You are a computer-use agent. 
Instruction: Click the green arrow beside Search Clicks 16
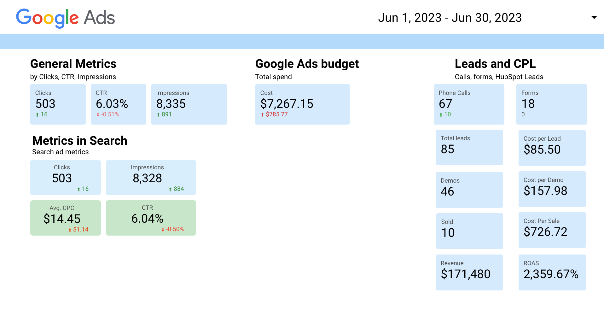[x=78, y=189]
